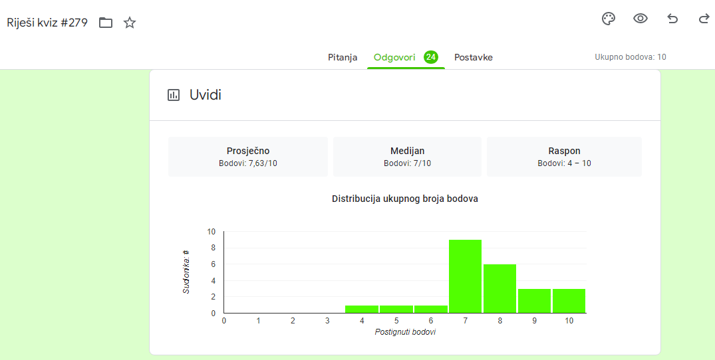Open the Postavke tab
715x360 pixels.
pos(474,57)
